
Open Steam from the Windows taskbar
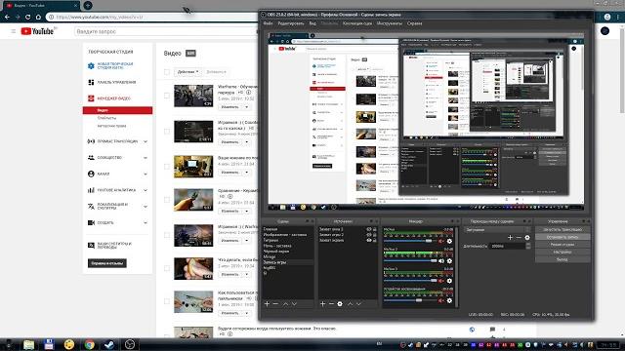(108, 344)
